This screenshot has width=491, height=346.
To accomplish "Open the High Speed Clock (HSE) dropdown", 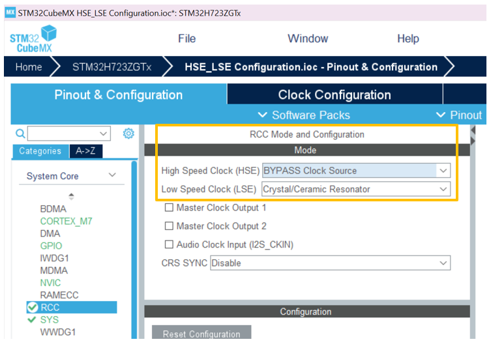I will 357,171.
